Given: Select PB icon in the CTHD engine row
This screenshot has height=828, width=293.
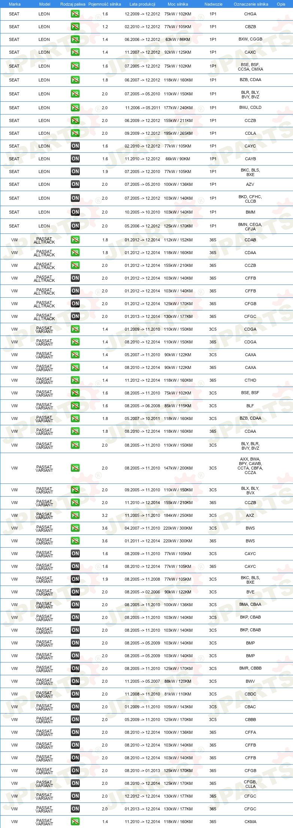Looking at the screenshot, I should tap(75, 380).
